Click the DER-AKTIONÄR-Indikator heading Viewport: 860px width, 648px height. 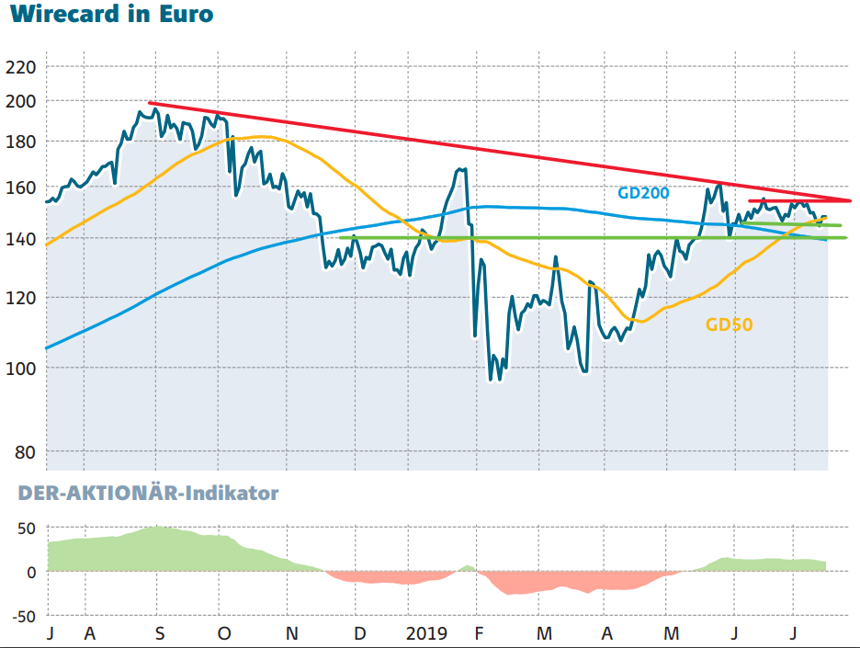[148, 493]
